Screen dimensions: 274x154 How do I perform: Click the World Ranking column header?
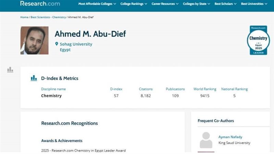(205, 89)
